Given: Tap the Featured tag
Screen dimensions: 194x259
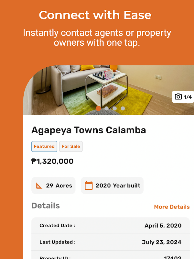Looking at the screenshot, I should (44, 146).
